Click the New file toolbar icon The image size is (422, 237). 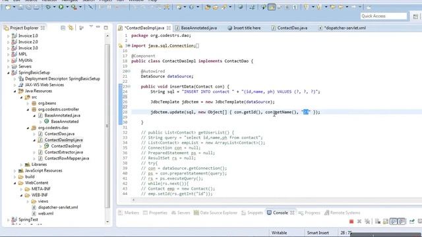pyautogui.click(x=8, y=7)
